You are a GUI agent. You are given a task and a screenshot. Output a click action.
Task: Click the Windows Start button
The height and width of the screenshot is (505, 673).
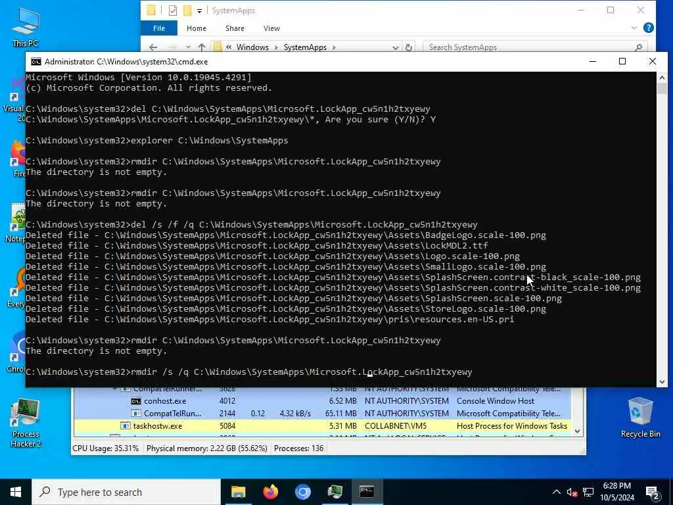click(16, 492)
